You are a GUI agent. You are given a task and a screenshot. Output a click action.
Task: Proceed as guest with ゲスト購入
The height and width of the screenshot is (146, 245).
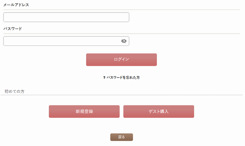pos(158,111)
